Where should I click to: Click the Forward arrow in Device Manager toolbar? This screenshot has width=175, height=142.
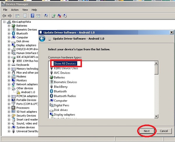point(10,16)
